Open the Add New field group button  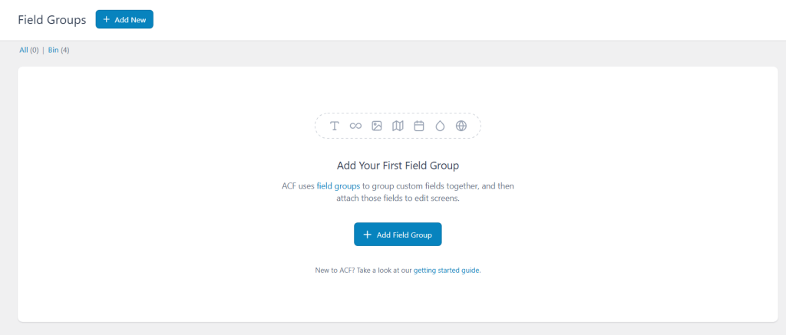[x=124, y=19]
